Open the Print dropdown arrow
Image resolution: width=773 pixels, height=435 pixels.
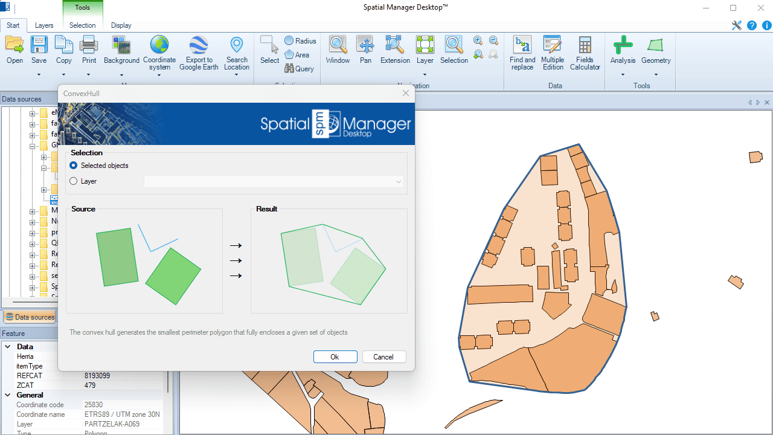tap(89, 75)
